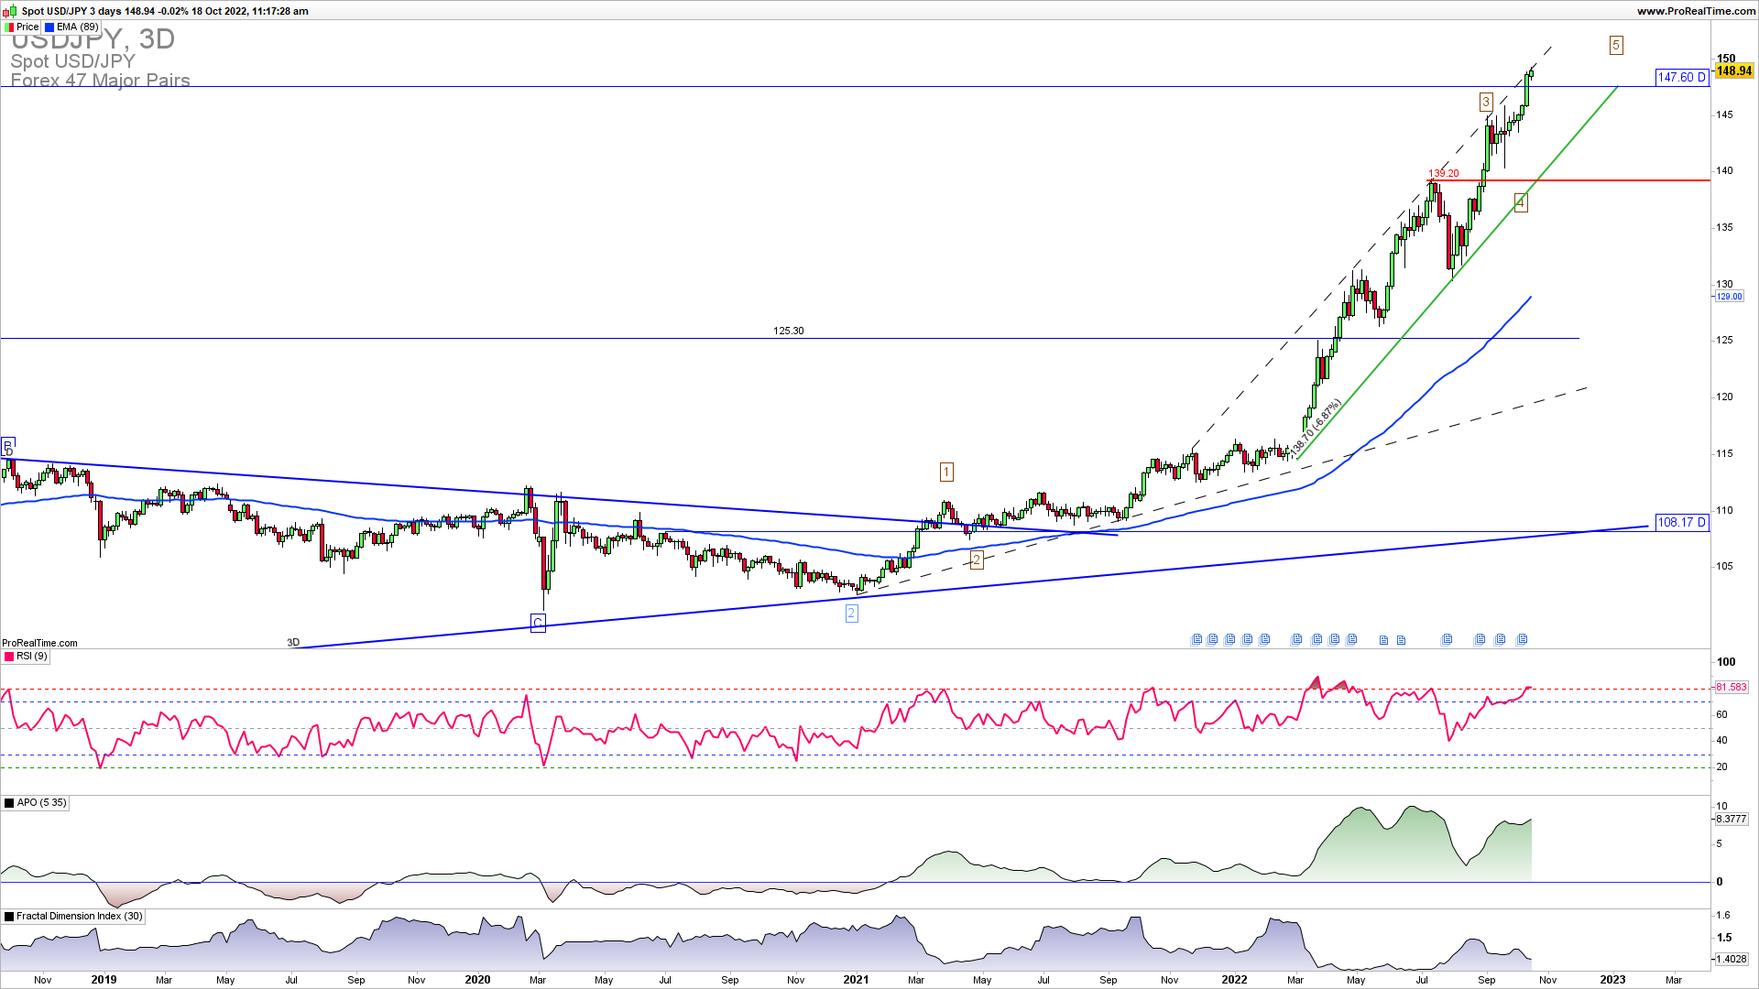1759x989 pixels.
Task: Select the EMA (89) legend tab
Action: click(x=71, y=27)
